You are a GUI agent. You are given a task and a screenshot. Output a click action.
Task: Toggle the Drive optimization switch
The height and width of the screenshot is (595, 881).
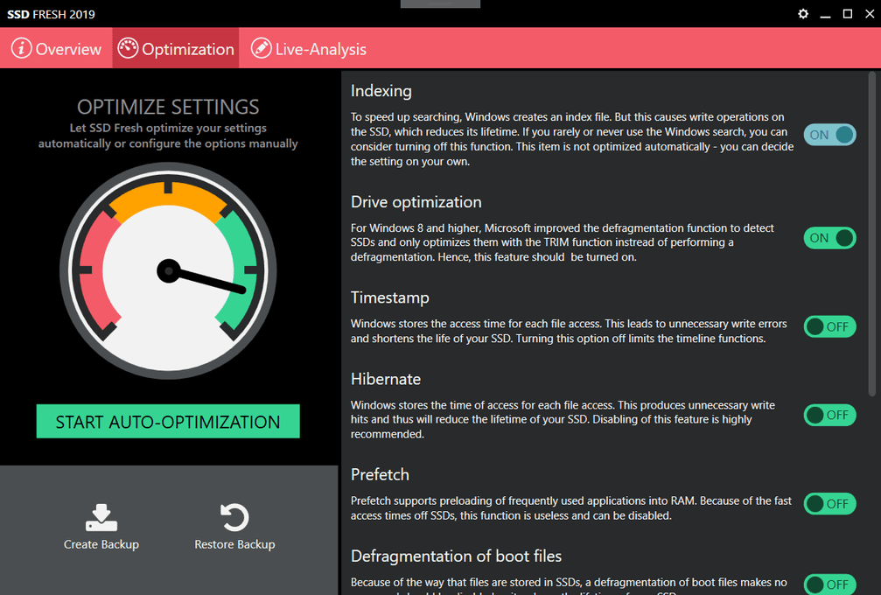(x=829, y=238)
